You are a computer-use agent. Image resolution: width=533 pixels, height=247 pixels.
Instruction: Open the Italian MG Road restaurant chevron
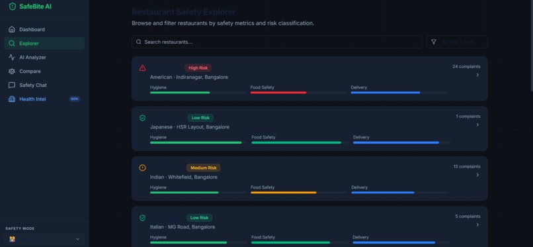[477, 225]
